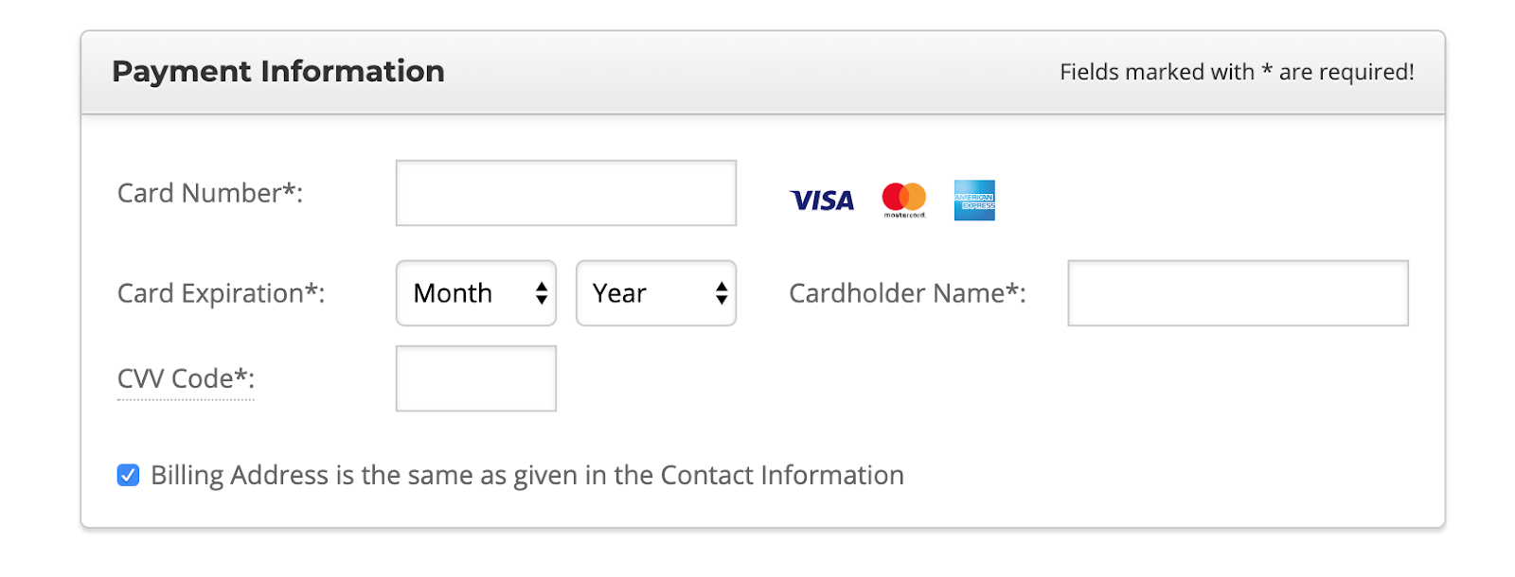Viewport: 1515px width, 577px height.
Task: Click the American Express logo icon
Action: tap(974, 200)
